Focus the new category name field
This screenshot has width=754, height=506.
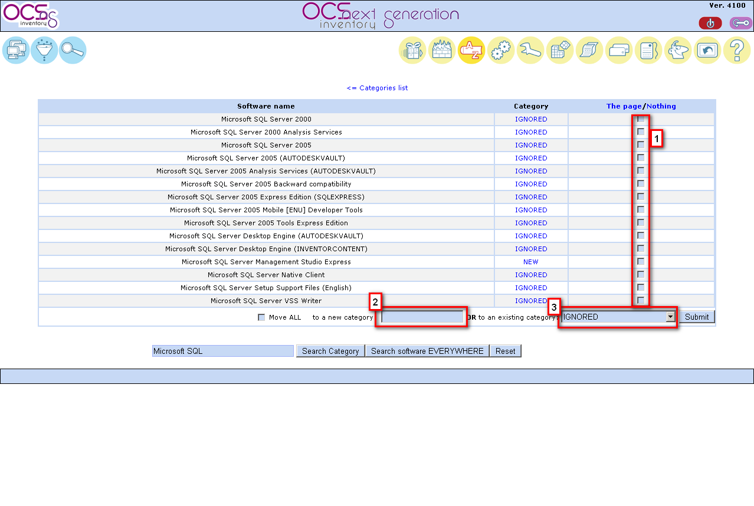point(422,317)
